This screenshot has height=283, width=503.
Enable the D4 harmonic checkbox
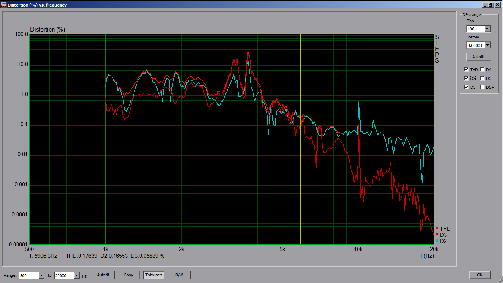482,69
